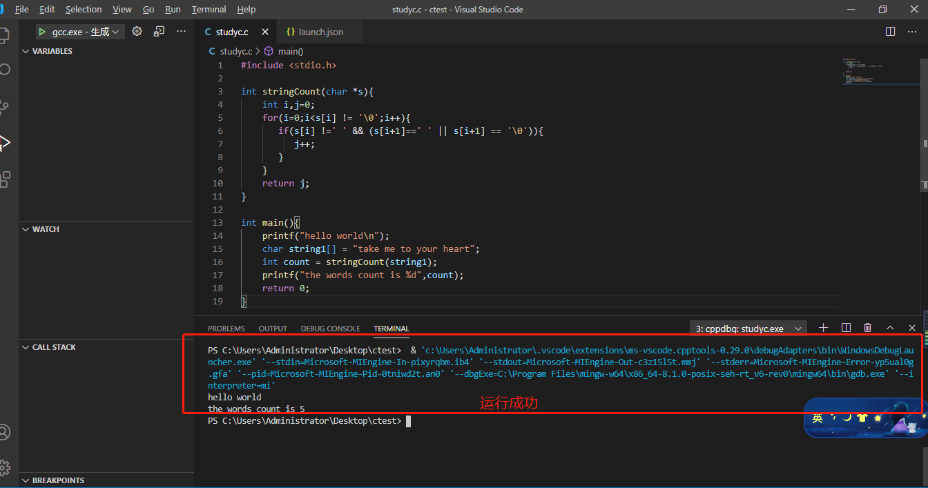This screenshot has height=488, width=928.
Task: Open the Help menu
Action: tap(246, 10)
